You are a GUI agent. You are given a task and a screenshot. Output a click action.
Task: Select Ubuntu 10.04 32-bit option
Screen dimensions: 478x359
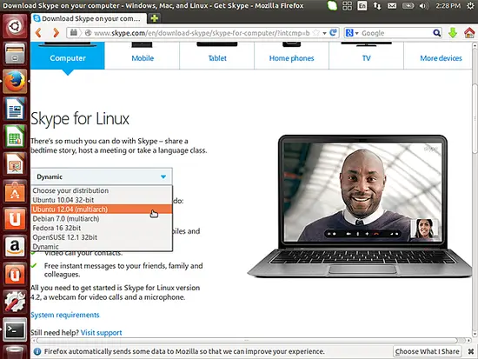pos(102,200)
